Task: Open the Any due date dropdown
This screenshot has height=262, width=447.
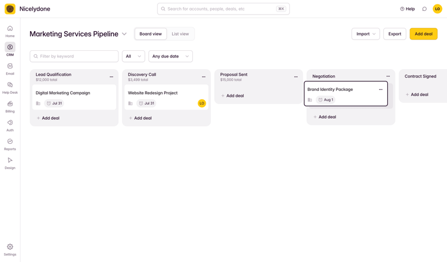Action: click(x=170, y=56)
